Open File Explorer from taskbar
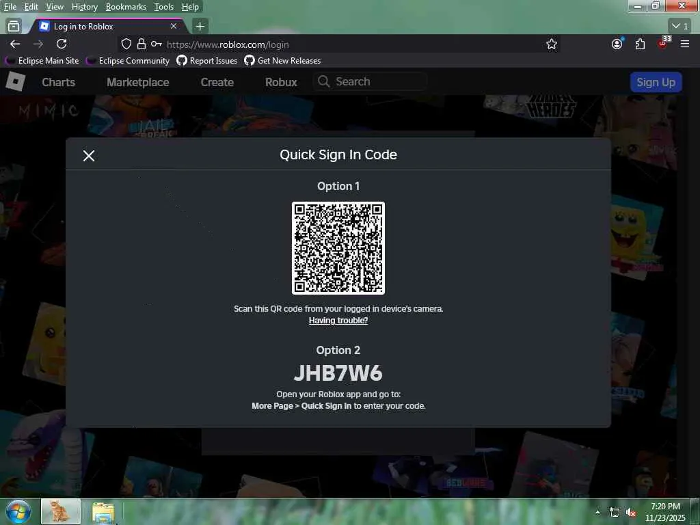The height and width of the screenshot is (525, 700). click(x=104, y=513)
